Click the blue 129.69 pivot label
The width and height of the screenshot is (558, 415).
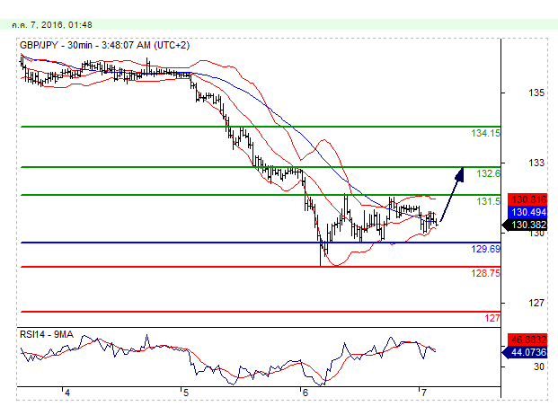[486, 249]
